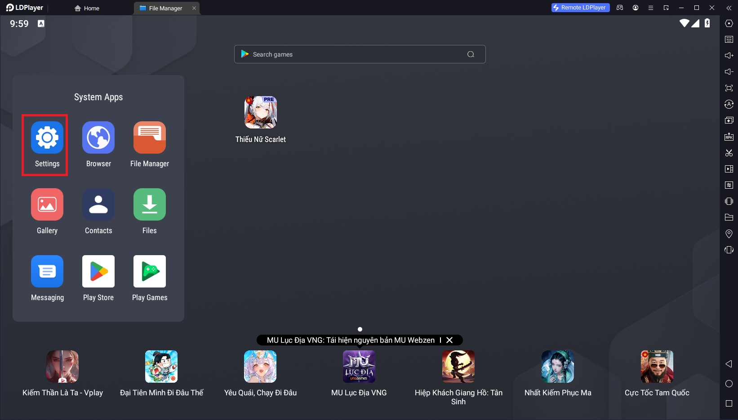Open the location pin sidebar tool
The width and height of the screenshot is (738, 420).
click(x=729, y=234)
